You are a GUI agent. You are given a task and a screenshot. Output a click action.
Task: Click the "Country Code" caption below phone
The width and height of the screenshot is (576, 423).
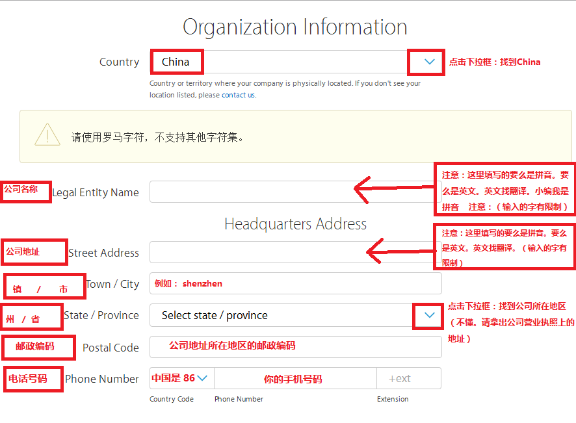[x=172, y=399]
